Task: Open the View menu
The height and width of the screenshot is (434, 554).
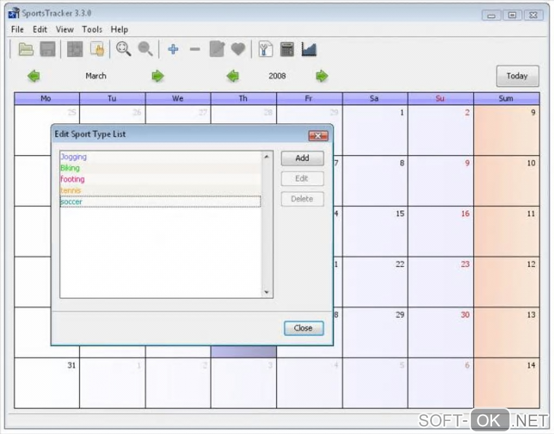Action: click(65, 29)
